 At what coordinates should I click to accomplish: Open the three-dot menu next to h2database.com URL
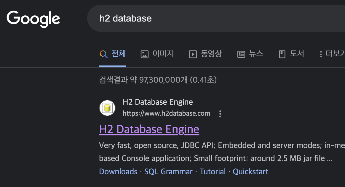(220, 114)
